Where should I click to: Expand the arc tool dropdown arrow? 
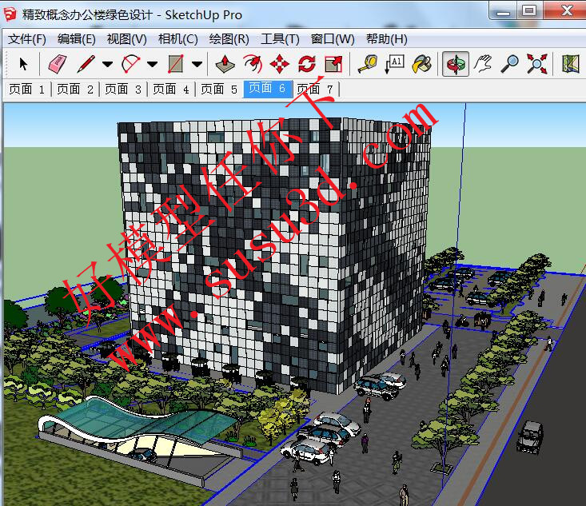(152, 64)
